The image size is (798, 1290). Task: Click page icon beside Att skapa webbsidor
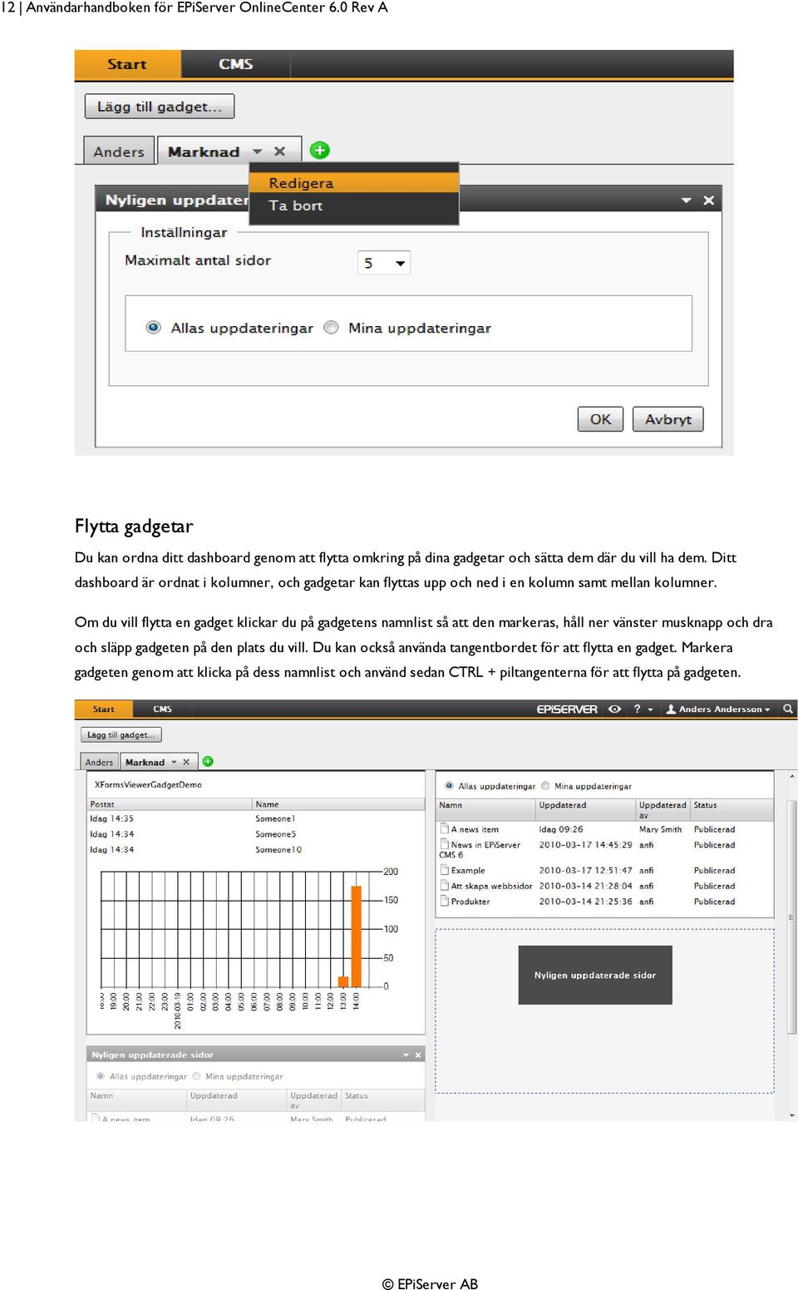tap(444, 886)
